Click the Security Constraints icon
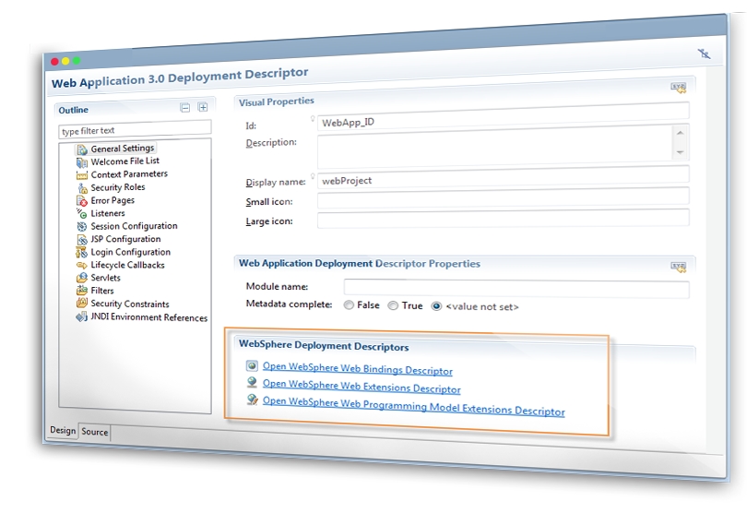Image resolution: width=747 pixels, height=513 pixels. pyautogui.click(x=81, y=304)
